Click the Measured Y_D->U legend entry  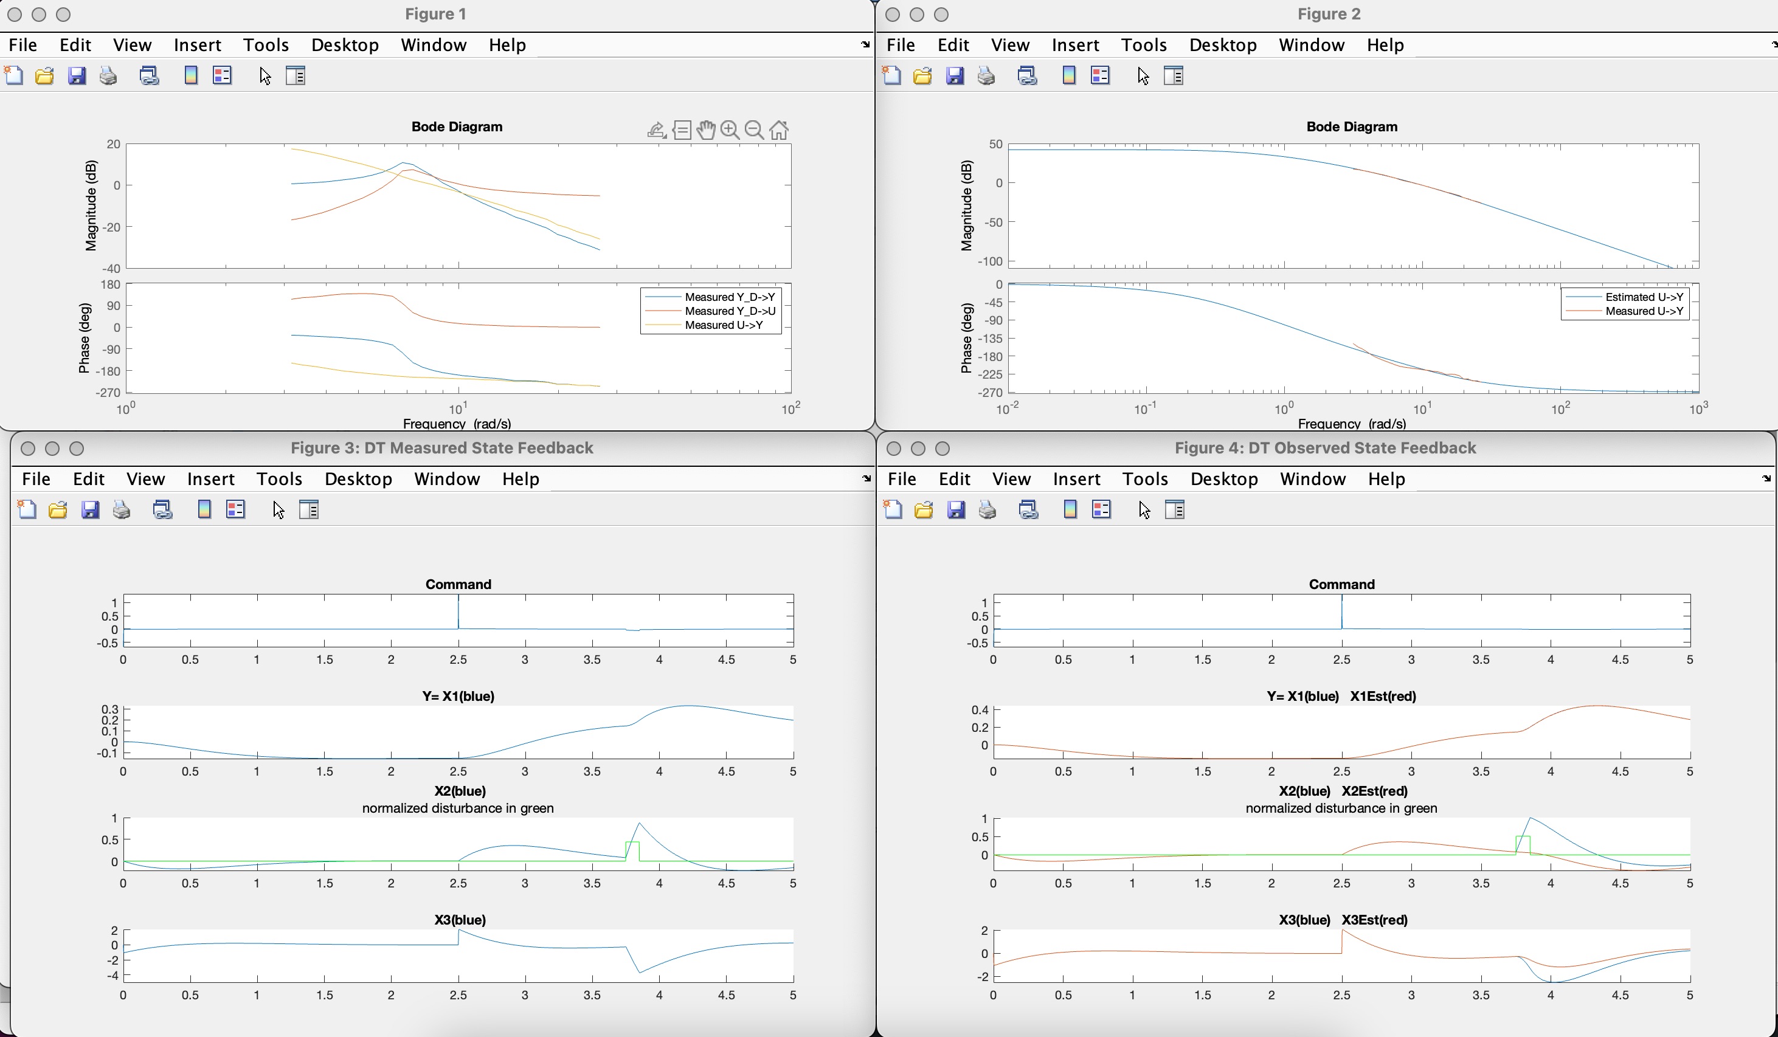[730, 311]
